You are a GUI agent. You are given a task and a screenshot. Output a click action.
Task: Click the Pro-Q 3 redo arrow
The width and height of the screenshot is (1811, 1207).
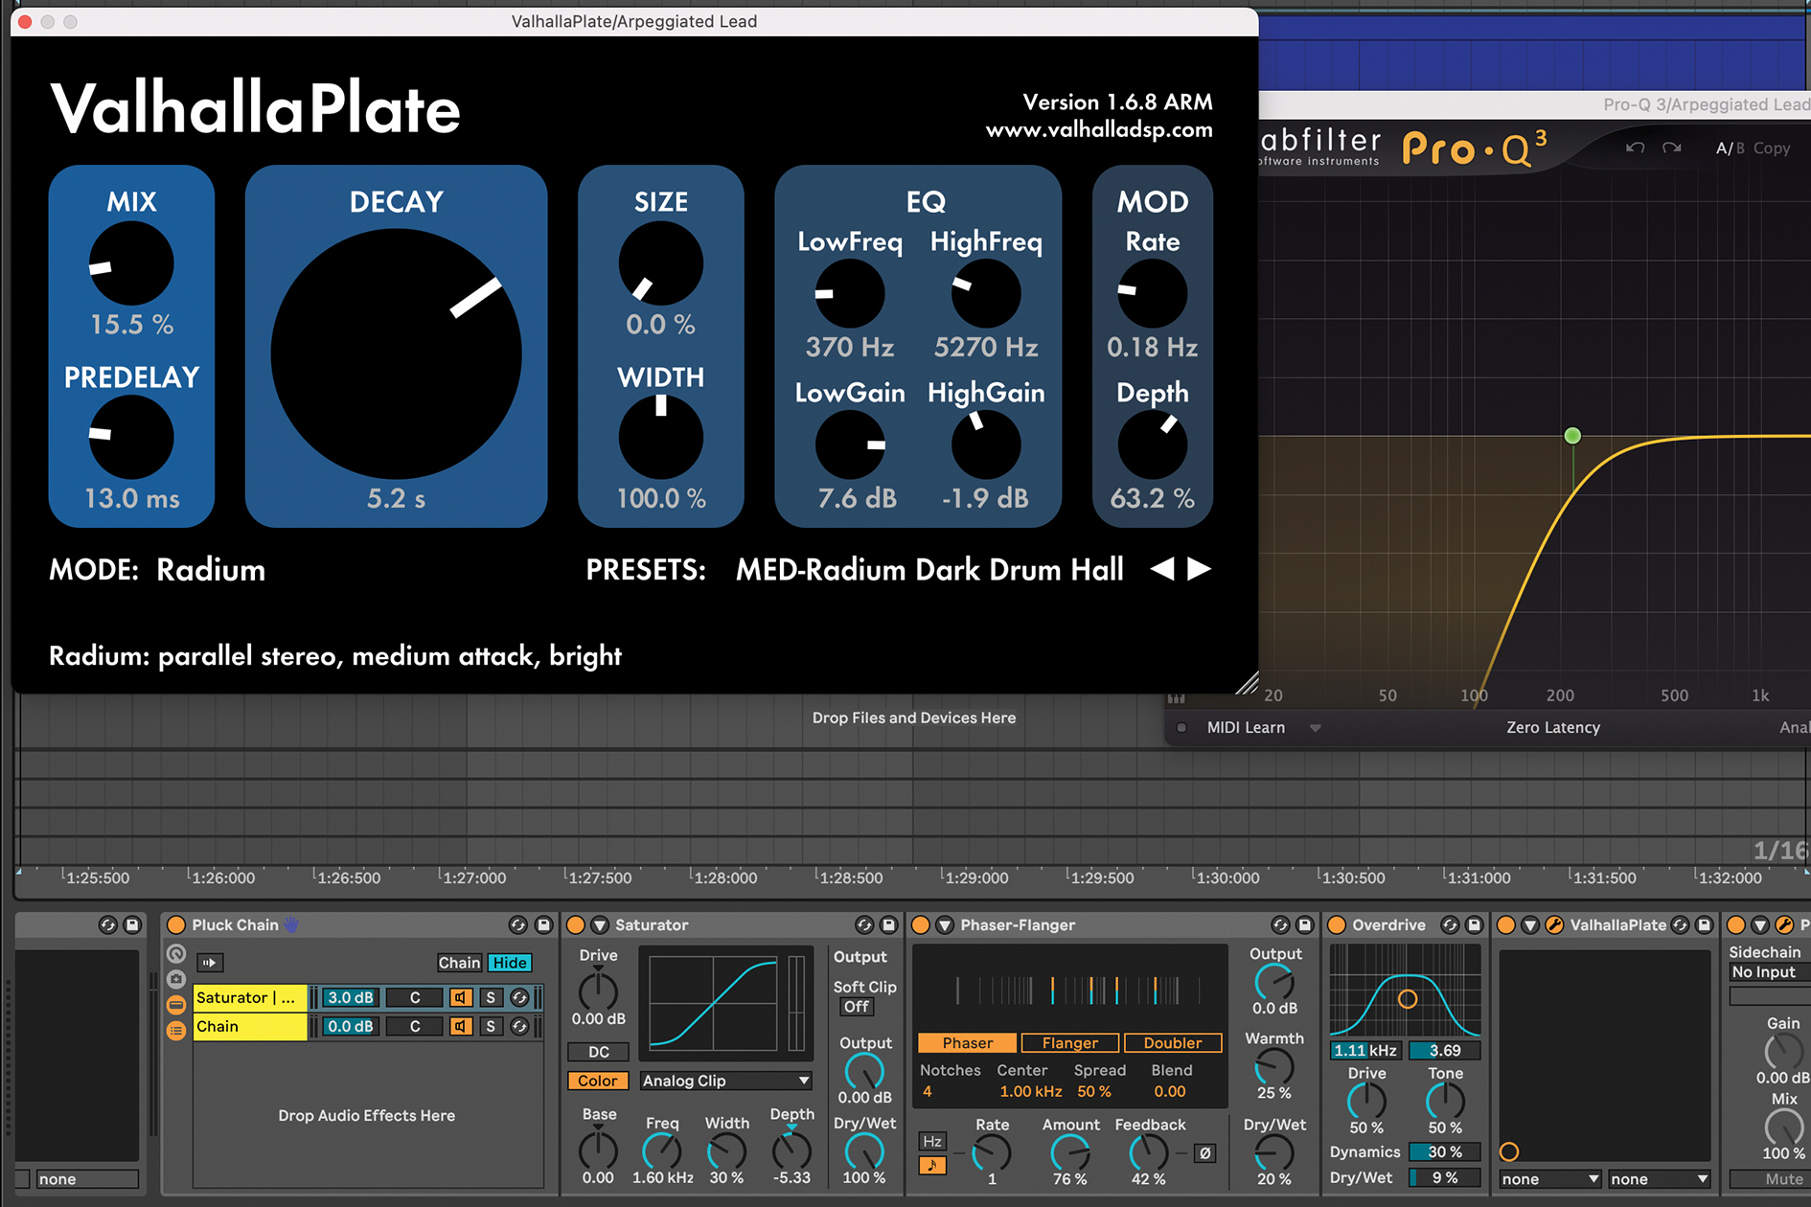coord(1672,148)
